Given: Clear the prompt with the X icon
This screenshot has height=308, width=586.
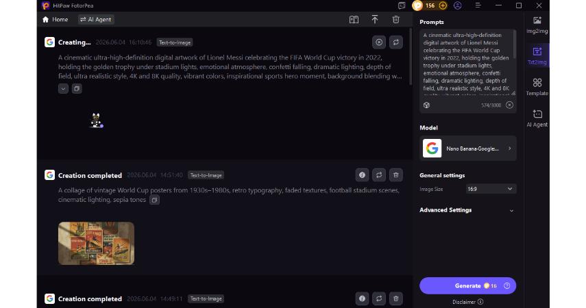Looking at the screenshot, I should (509, 105).
